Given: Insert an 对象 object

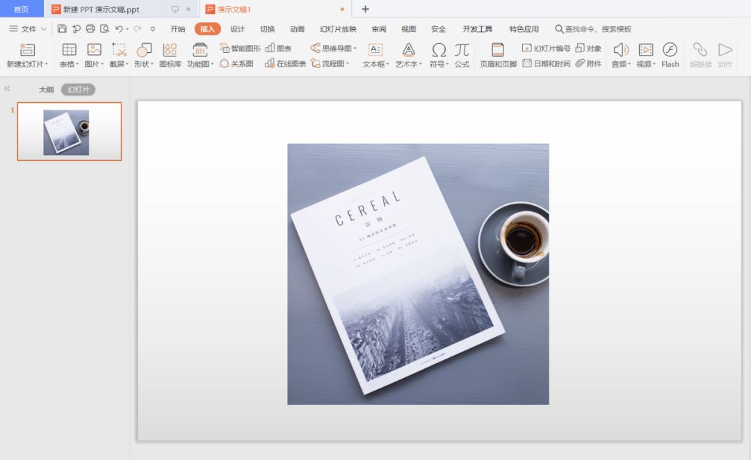Looking at the screenshot, I should [588, 49].
